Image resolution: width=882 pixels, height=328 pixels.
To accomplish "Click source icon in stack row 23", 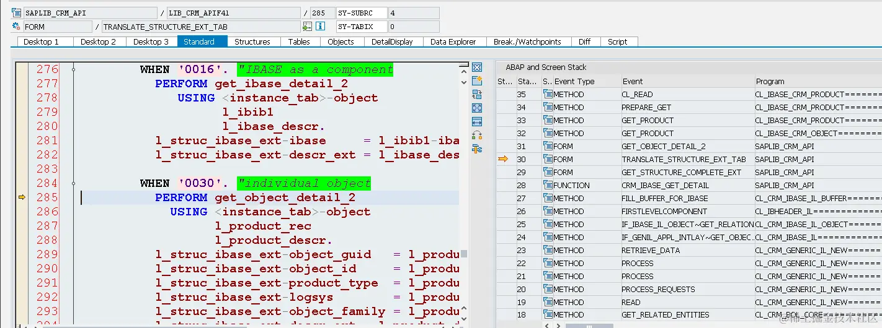I will [547, 251].
